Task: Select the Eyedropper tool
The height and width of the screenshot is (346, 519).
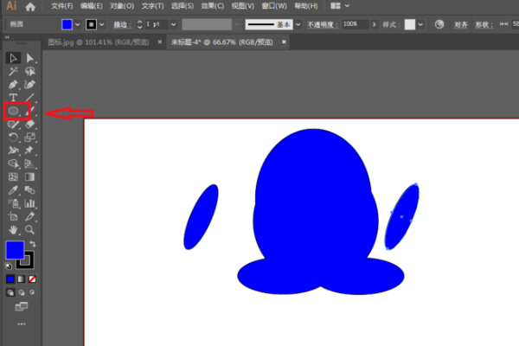Action: coord(14,189)
